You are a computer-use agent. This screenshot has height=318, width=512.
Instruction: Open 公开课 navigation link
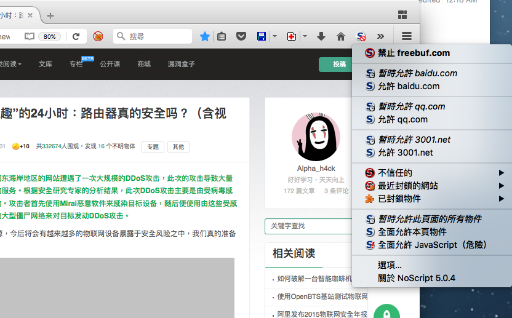pos(110,64)
